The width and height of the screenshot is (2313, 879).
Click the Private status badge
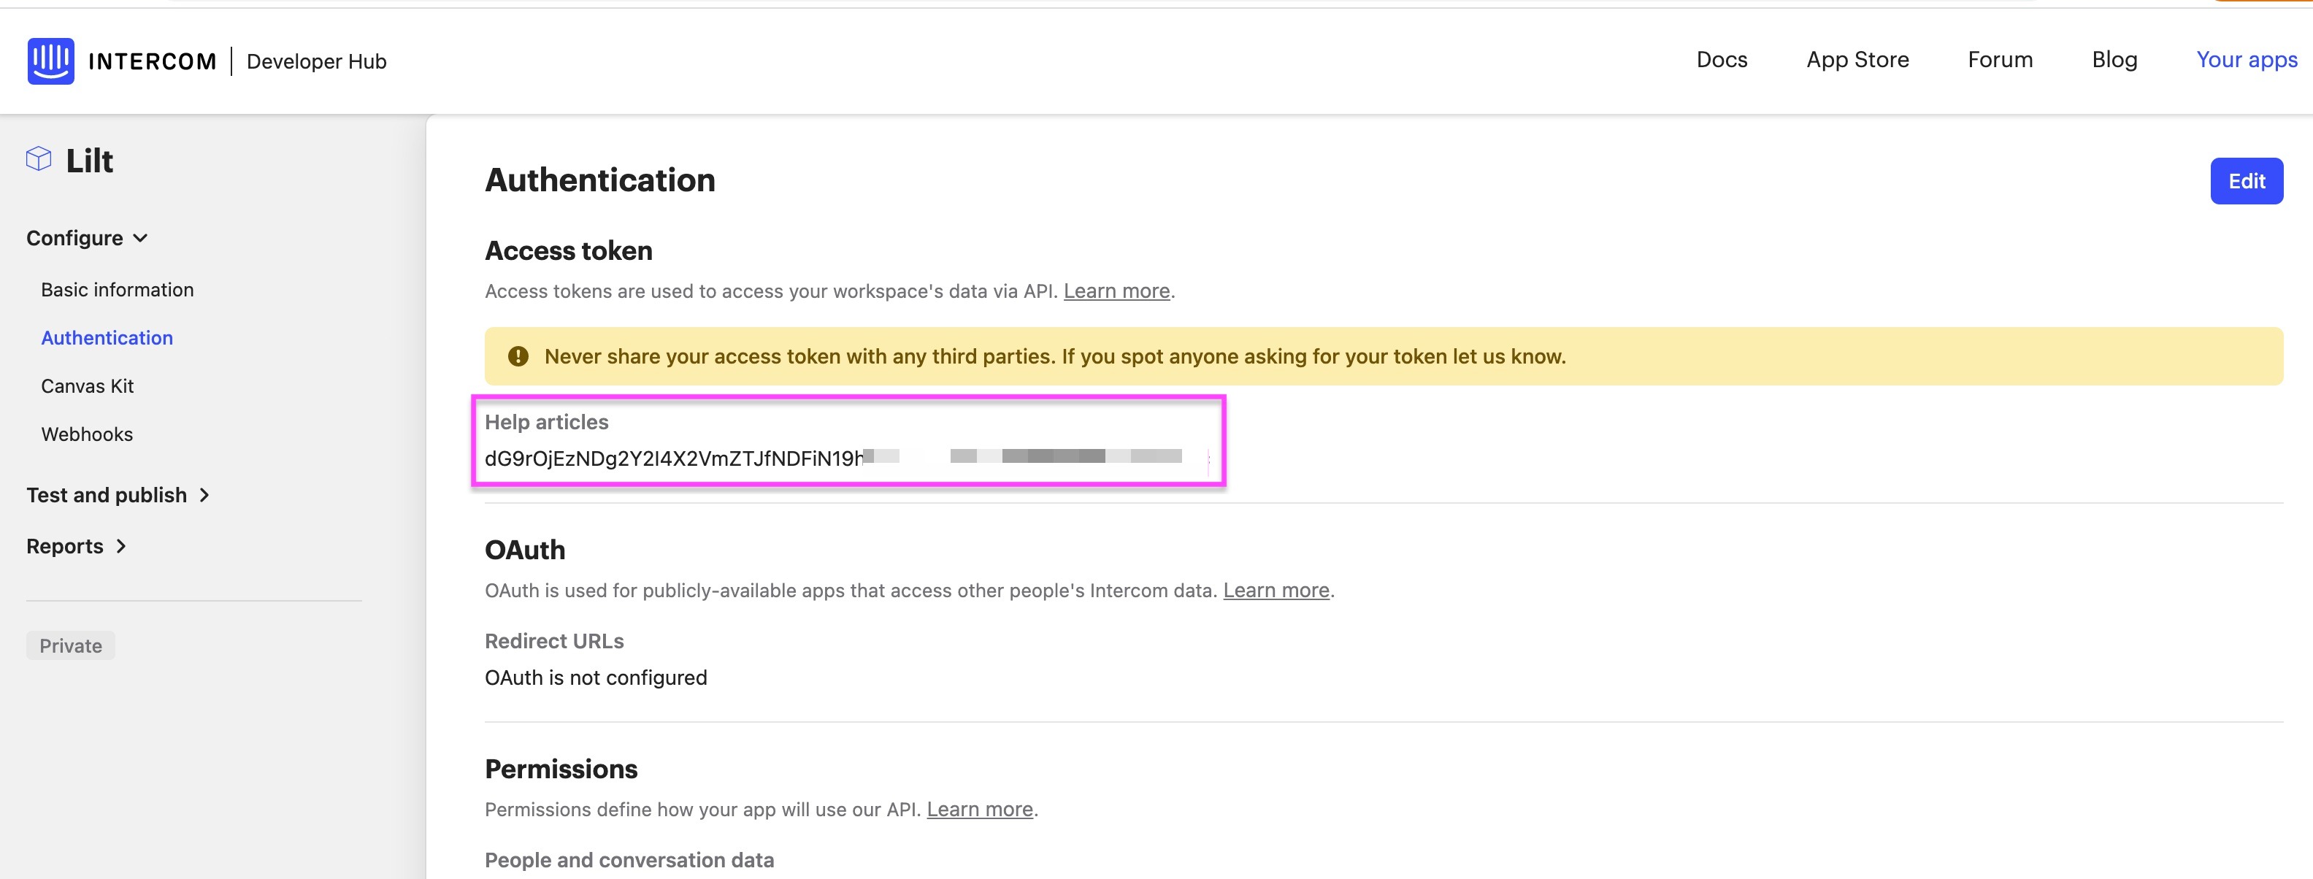70,645
